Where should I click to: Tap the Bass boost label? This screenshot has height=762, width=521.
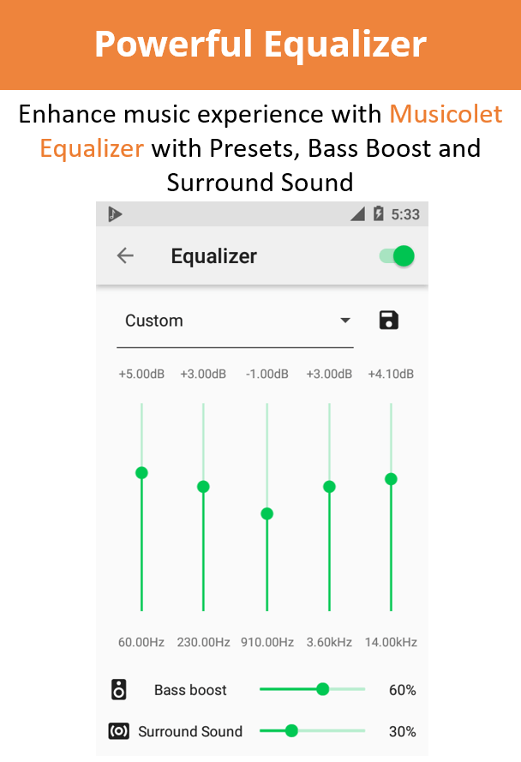point(190,690)
